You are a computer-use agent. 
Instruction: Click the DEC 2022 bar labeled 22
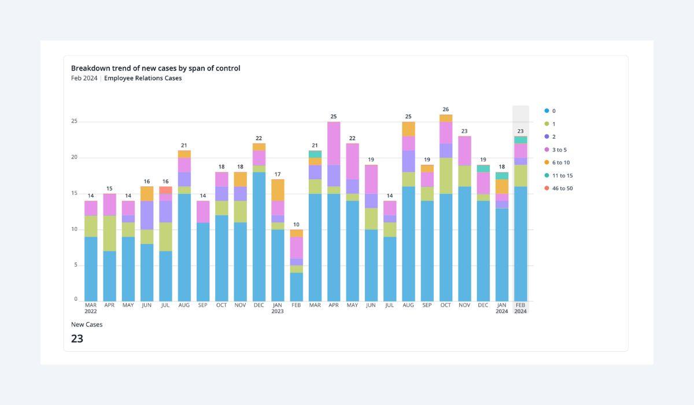259,222
